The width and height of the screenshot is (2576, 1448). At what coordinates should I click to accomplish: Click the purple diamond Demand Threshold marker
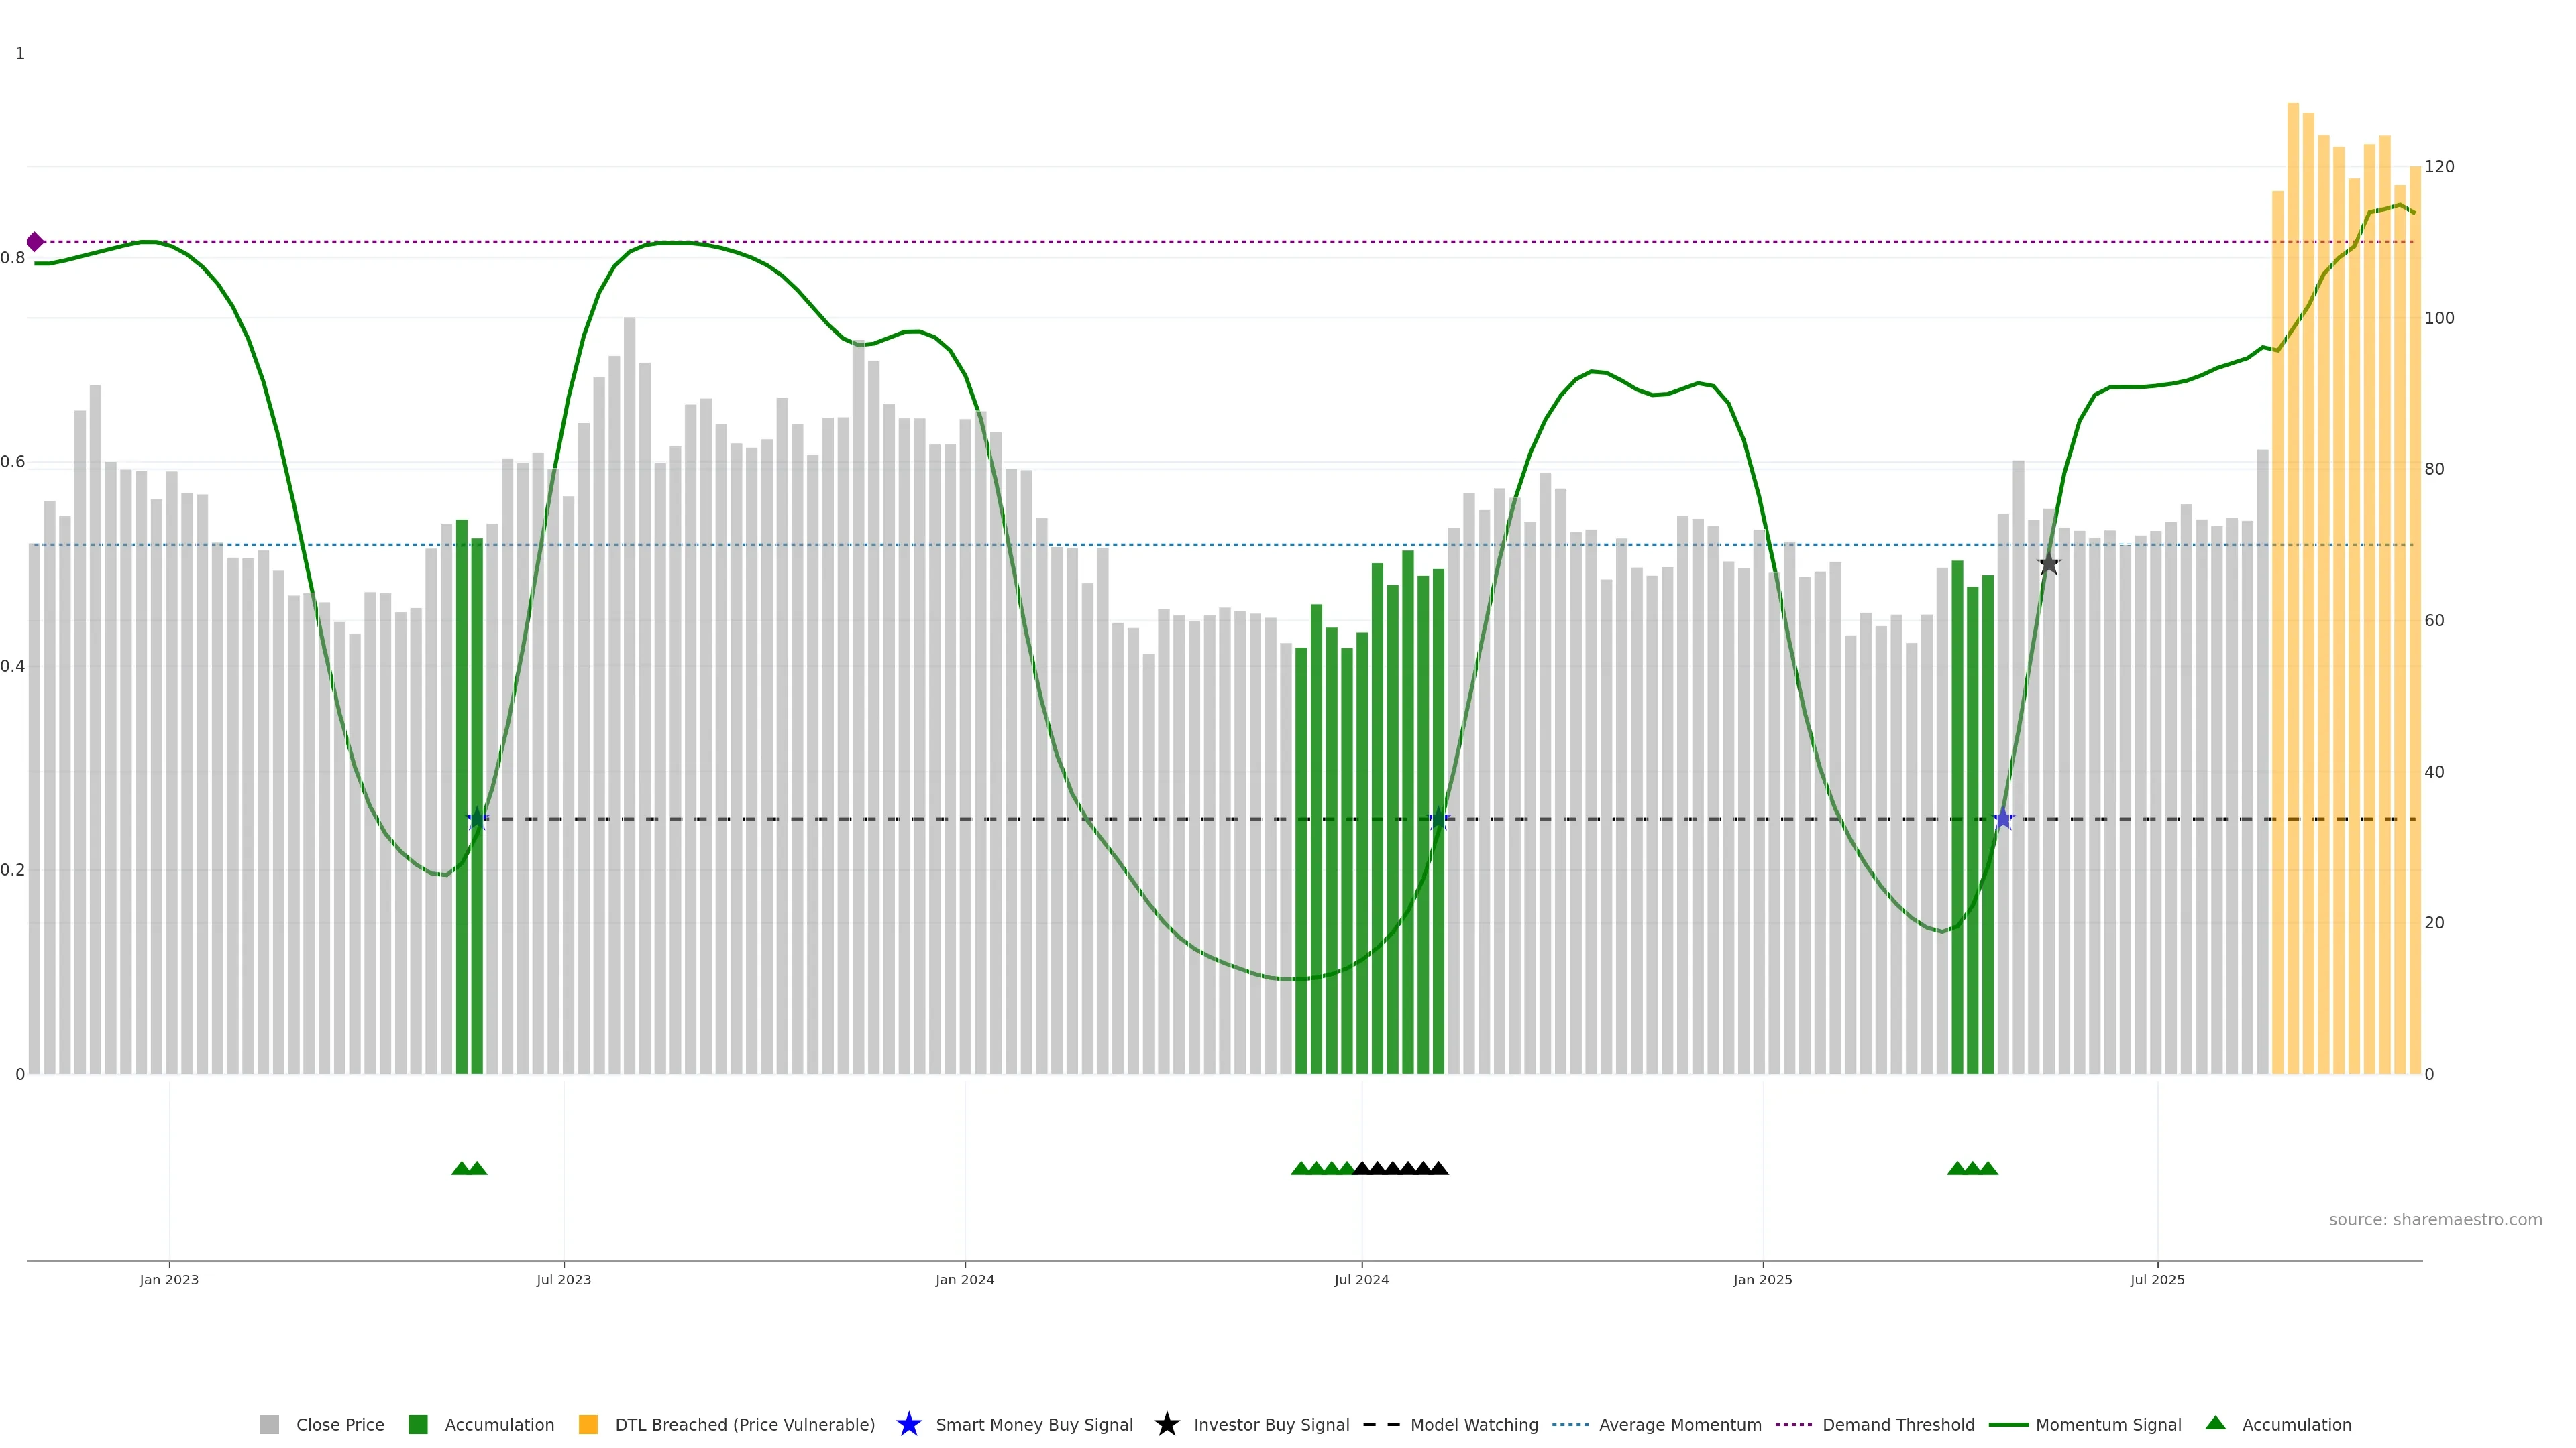point(35,242)
